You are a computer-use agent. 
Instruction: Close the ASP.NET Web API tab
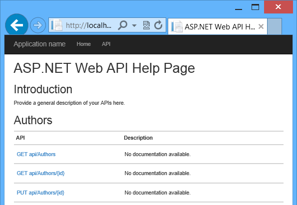261,26
